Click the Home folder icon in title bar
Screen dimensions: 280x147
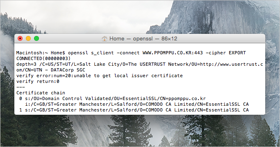click(104, 39)
